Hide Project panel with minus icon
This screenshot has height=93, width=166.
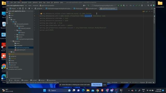[x=32, y=9]
